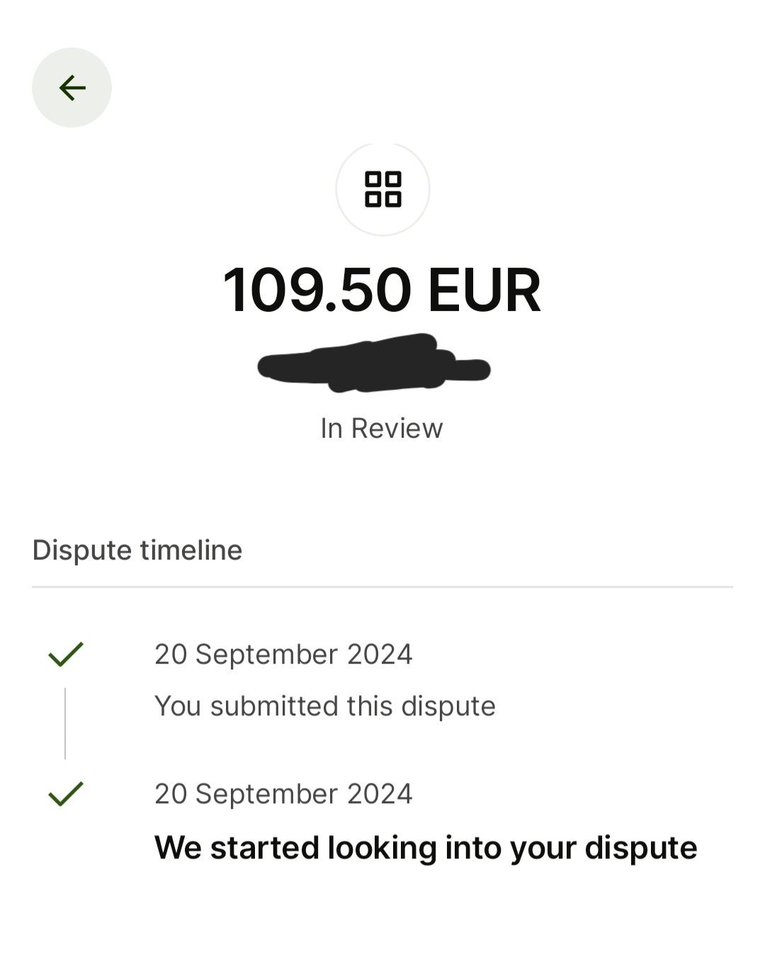Image resolution: width=765 pixels, height=969 pixels.
Task: Go back using the arrow button
Action: point(72,88)
